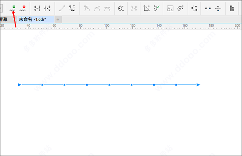Image resolution: width=242 pixels, height=156 pixels.
Task: Apply the Cusp Node option
Action: 87,8
